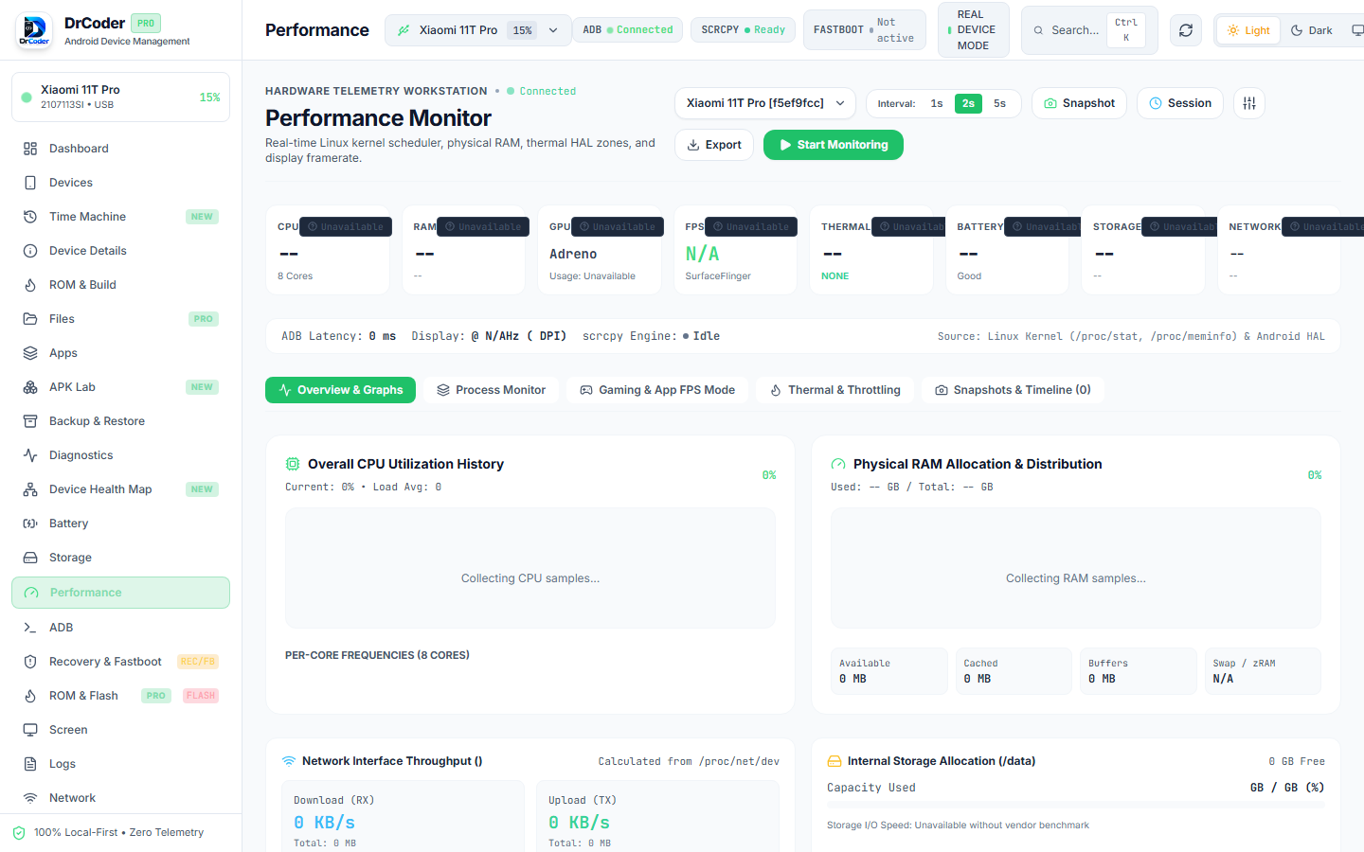Open Backup & Restore
Image resolution: width=1364 pixels, height=852 pixels.
120,421
